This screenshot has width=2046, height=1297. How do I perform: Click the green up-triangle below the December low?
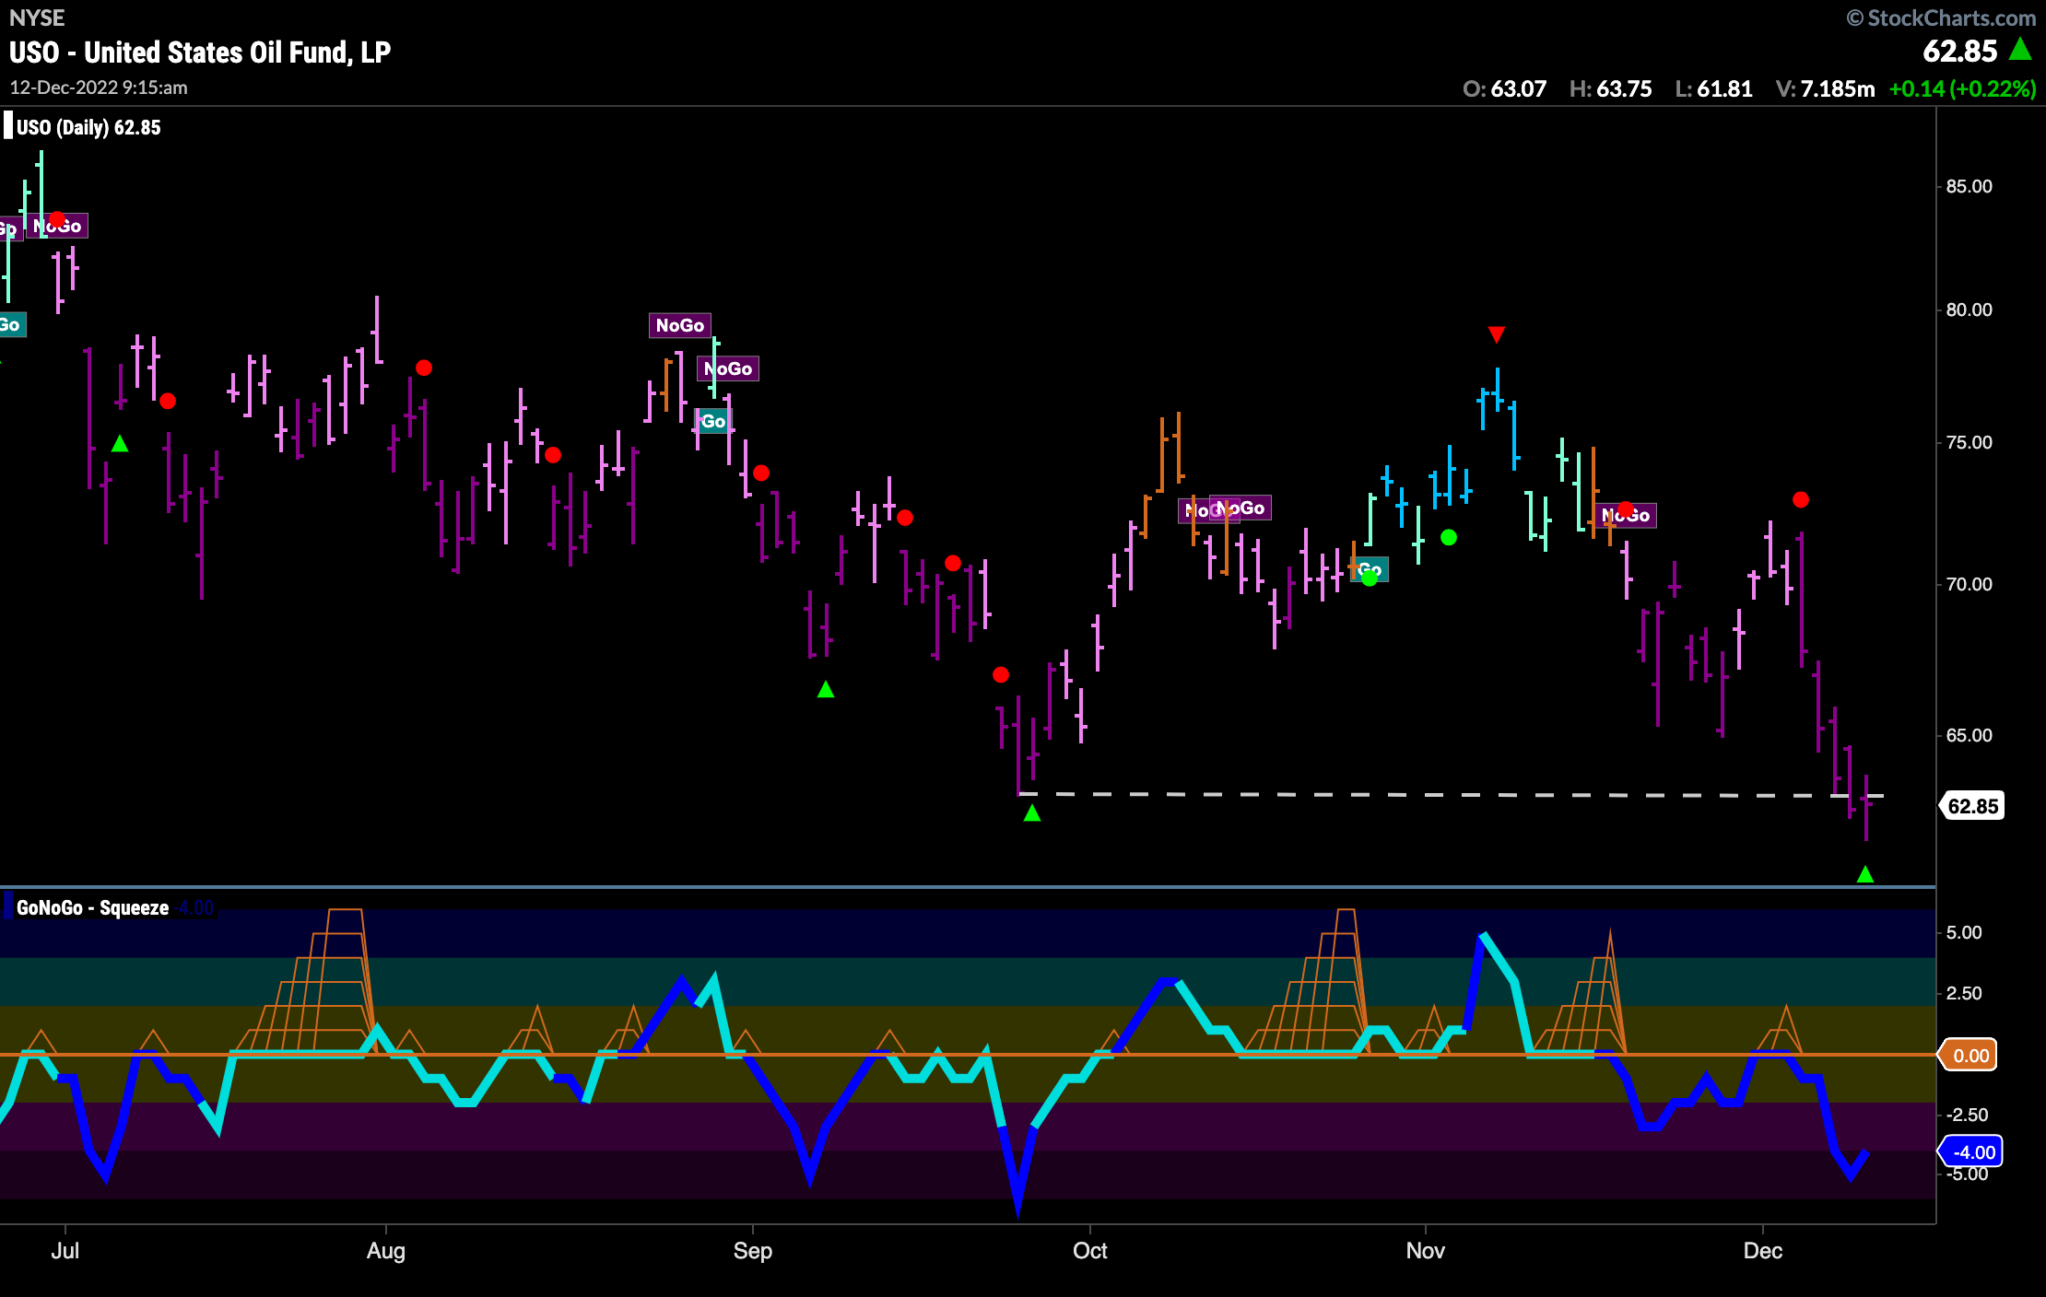1865,874
